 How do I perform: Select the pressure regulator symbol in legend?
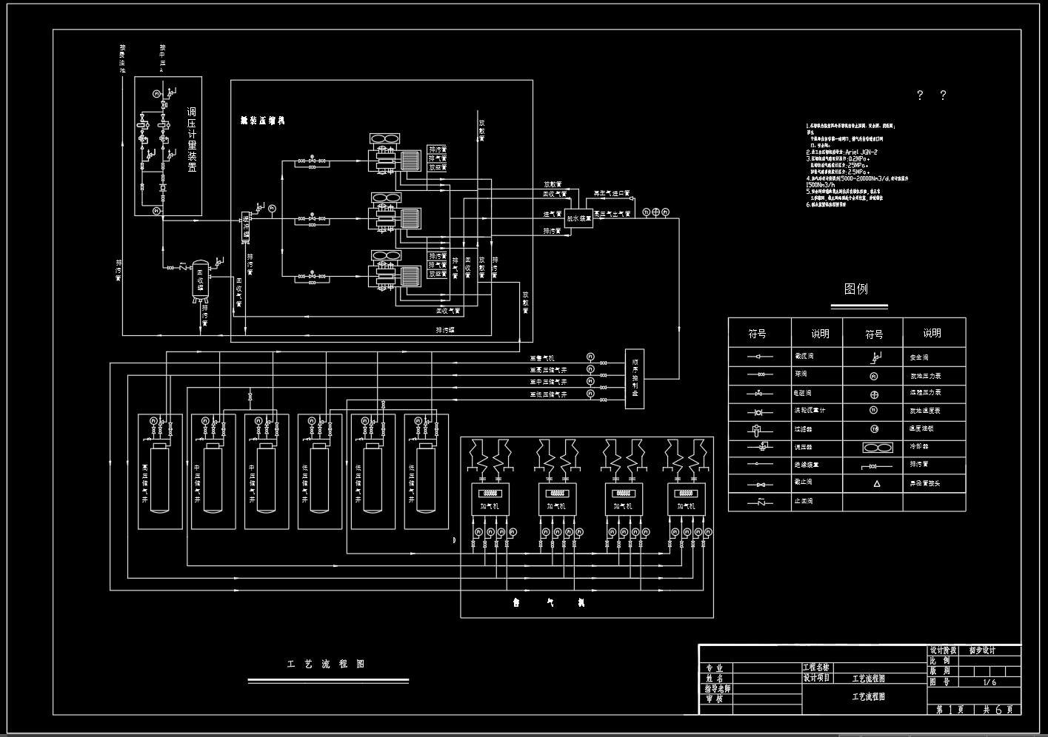tap(758, 447)
